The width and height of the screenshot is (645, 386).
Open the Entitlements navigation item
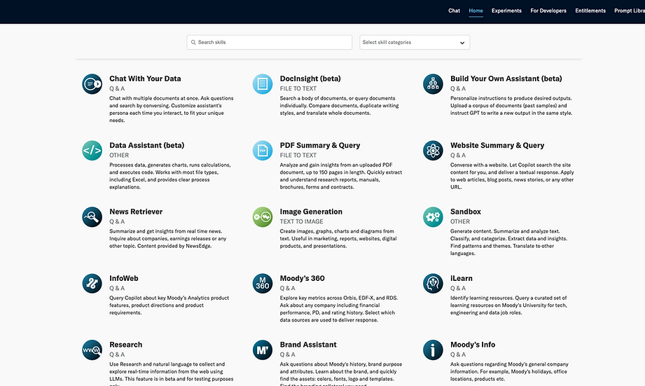click(590, 11)
